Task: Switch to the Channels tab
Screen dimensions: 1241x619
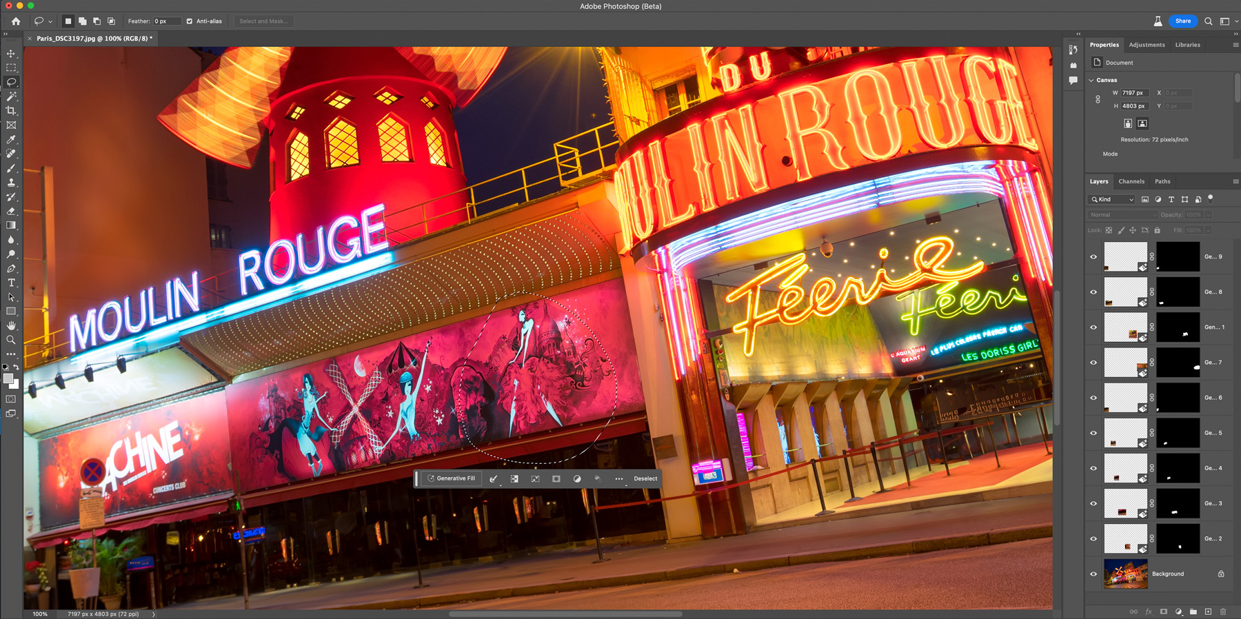Action: 1131,181
